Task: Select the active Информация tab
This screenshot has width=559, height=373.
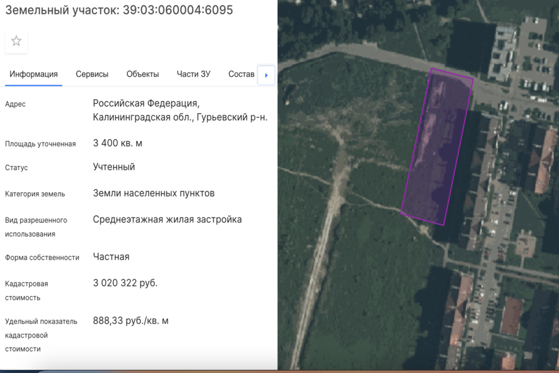Action: click(34, 73)
